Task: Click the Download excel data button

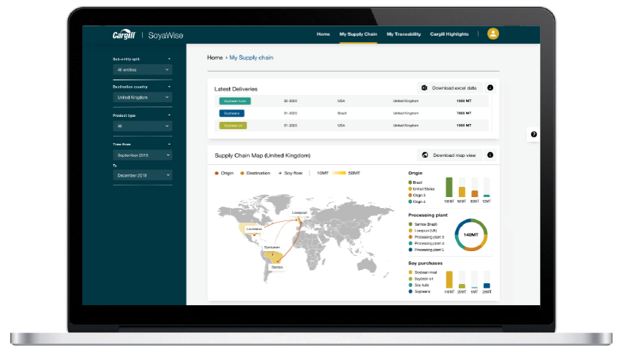Action: (449, 88)
